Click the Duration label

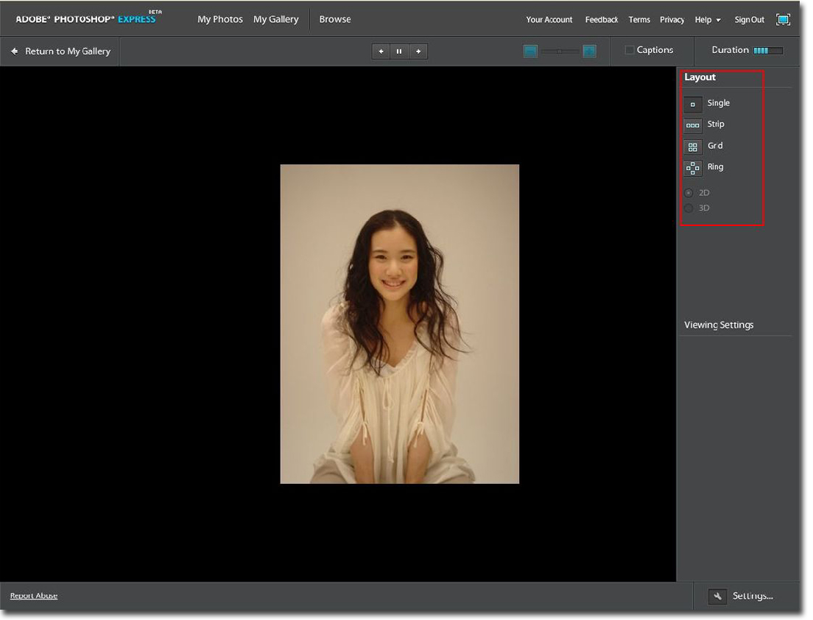pyautogui.click(x=730, y=50)
